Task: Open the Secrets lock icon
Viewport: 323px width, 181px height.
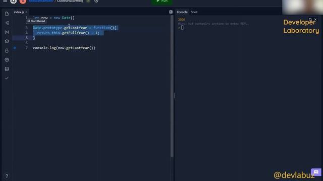Action: 7,51
